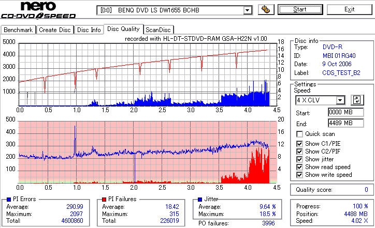The width and height of the screenshot is (375, 228).
Task: Disable Show read speed checkbox
Action: (299, 167)
